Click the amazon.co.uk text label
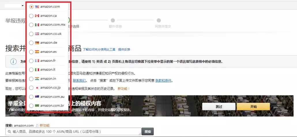 pos(51,34)
